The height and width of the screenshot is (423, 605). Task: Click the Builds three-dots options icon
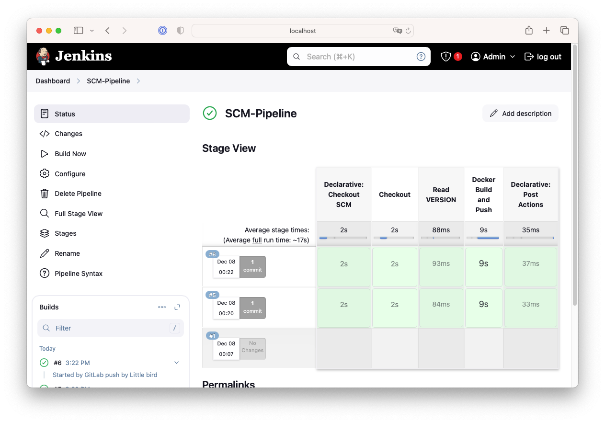162,307
